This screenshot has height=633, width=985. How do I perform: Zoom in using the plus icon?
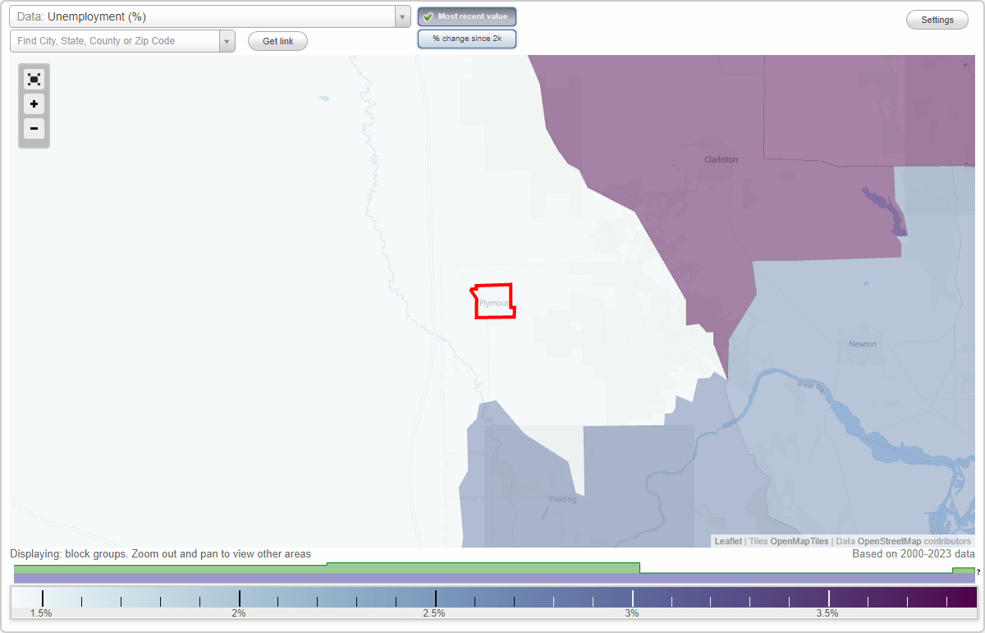coord(34,104)
